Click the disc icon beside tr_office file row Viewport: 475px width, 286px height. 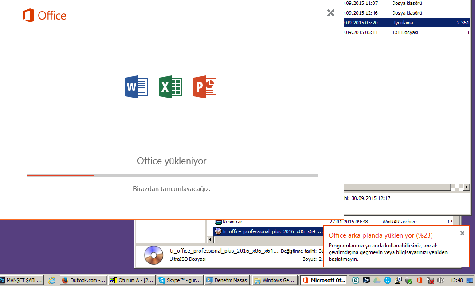coord(218,231)
